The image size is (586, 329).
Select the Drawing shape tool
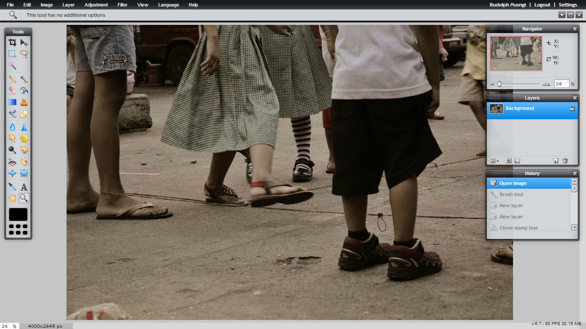(x=24, y=114)
